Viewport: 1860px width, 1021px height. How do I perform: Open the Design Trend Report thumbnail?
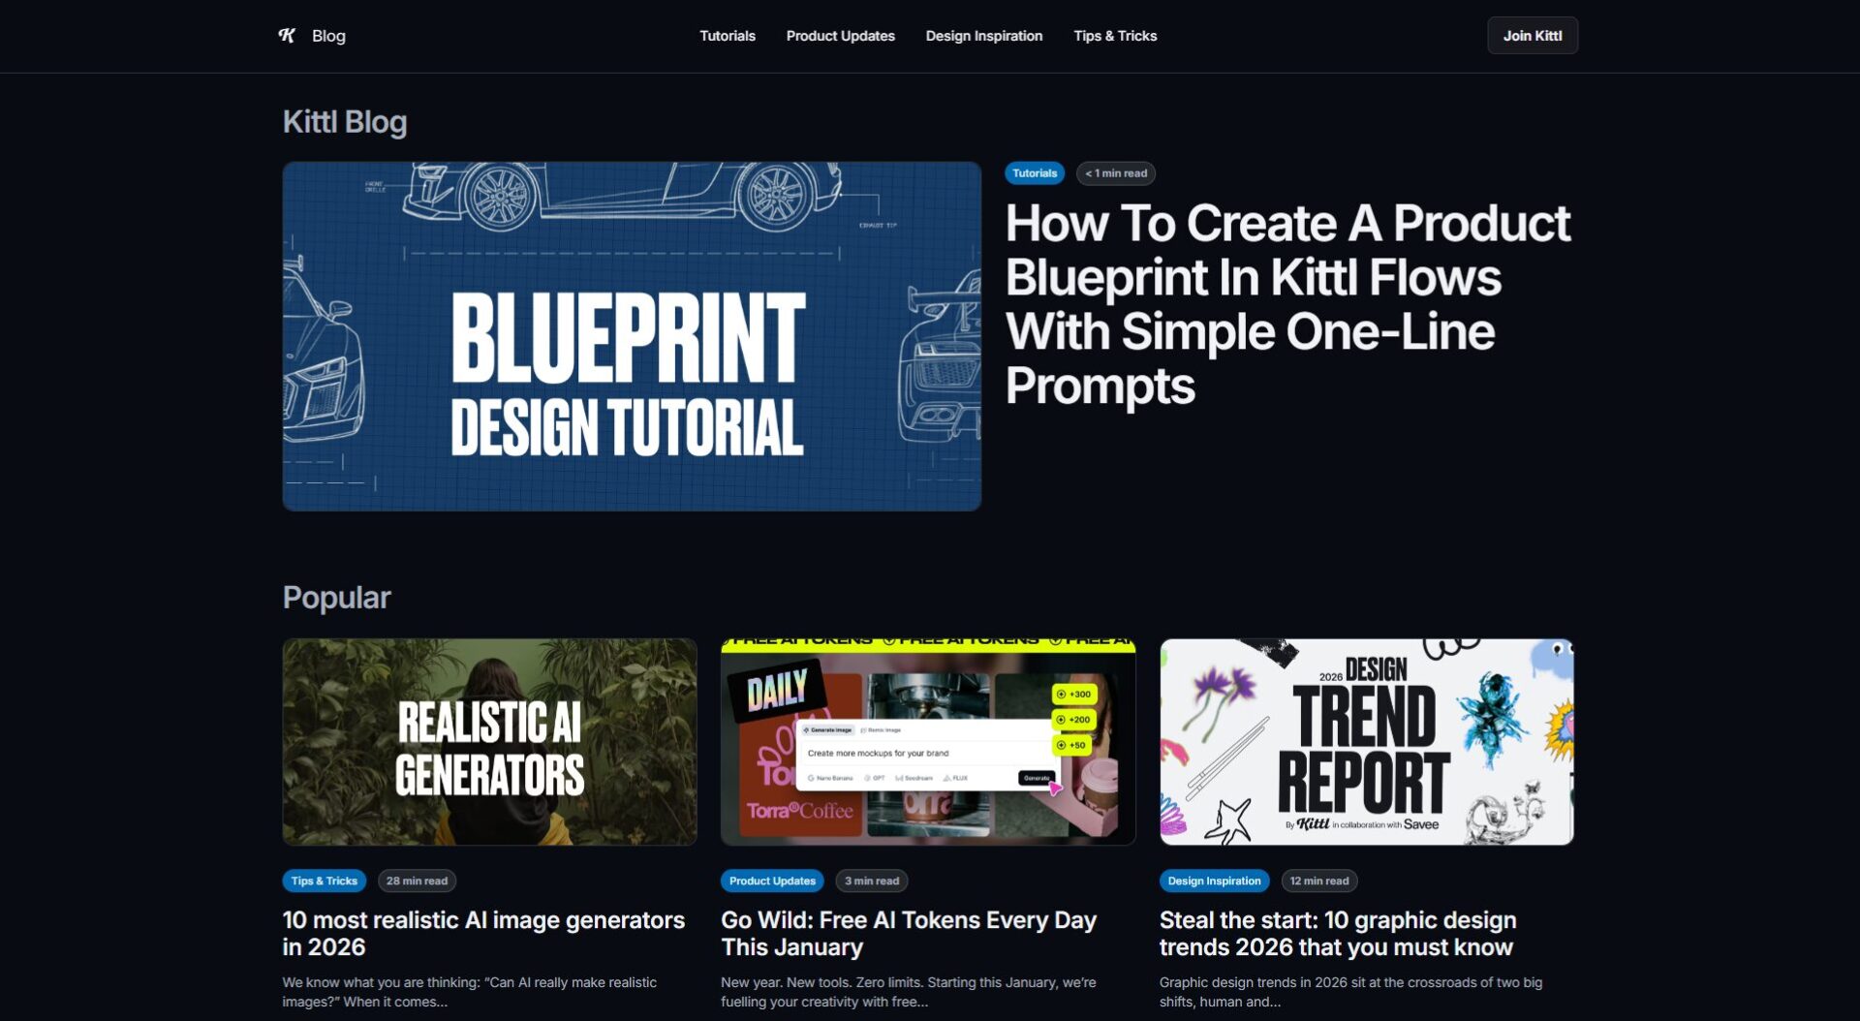[x=1366, y=742]
